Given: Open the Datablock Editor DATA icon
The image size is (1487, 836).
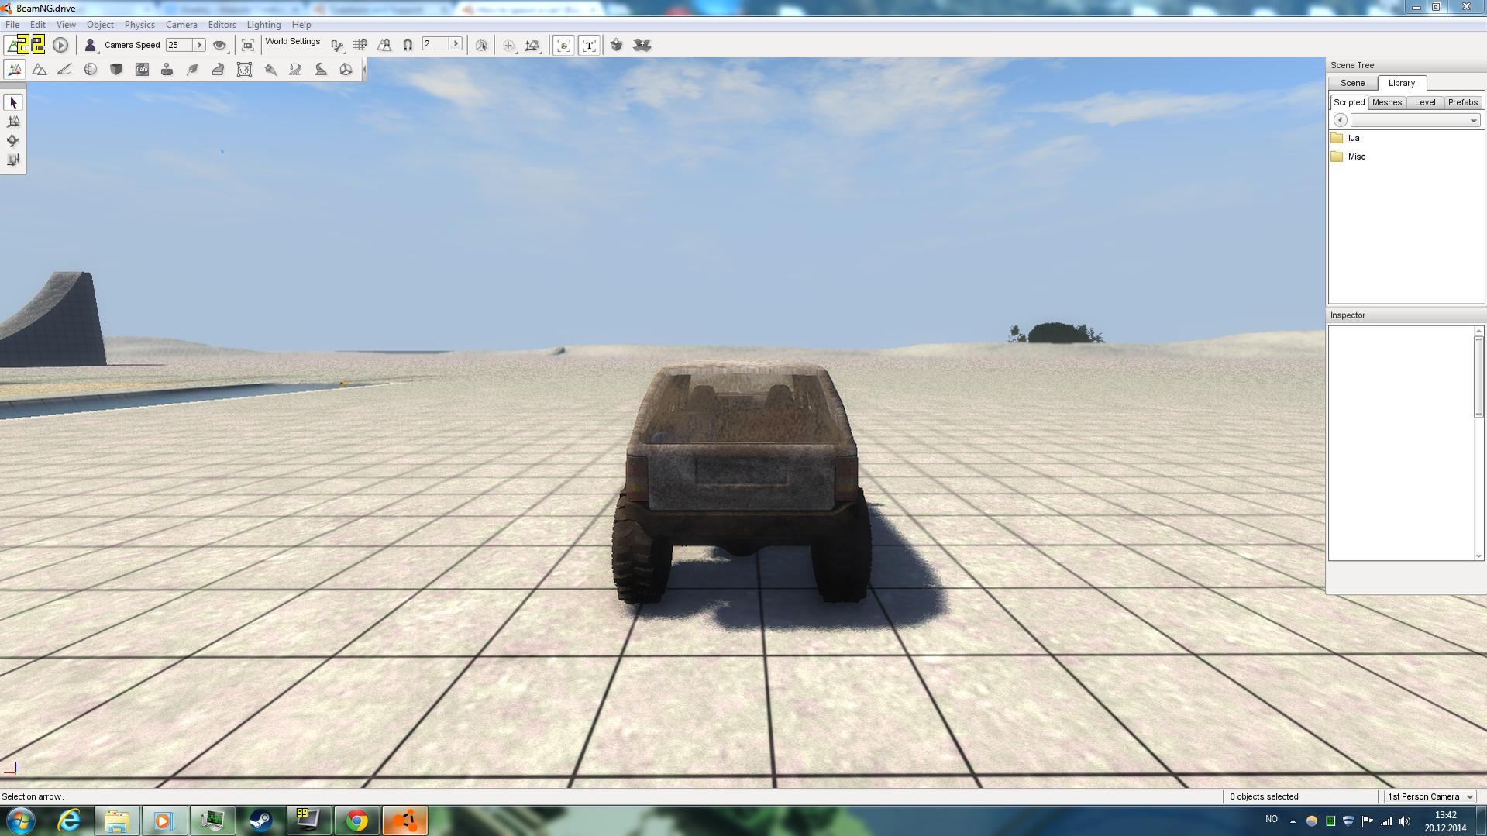Looking at the screenshot, I should click(142, 70).
